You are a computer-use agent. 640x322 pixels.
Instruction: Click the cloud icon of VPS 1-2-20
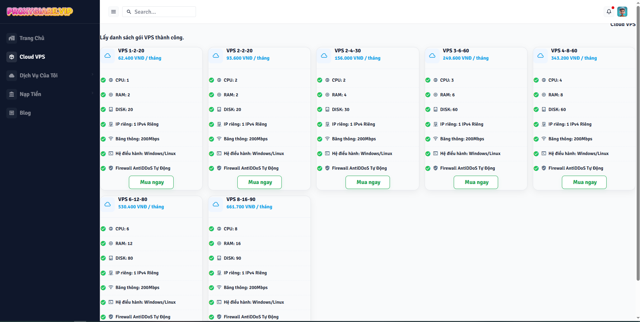[x=108, y=56]
